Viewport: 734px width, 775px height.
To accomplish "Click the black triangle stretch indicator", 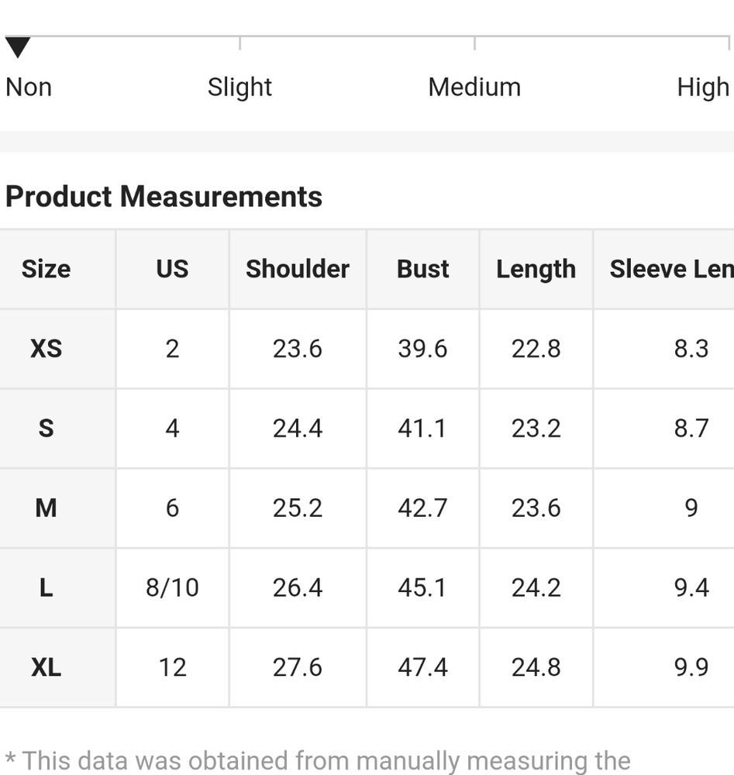I will coord(18,47).
